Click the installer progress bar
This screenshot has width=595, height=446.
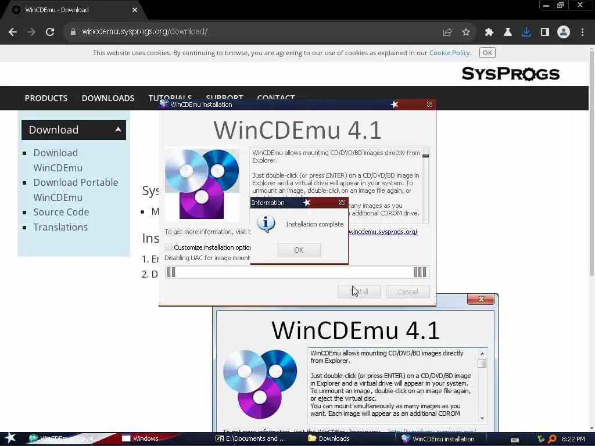point(297,272)
